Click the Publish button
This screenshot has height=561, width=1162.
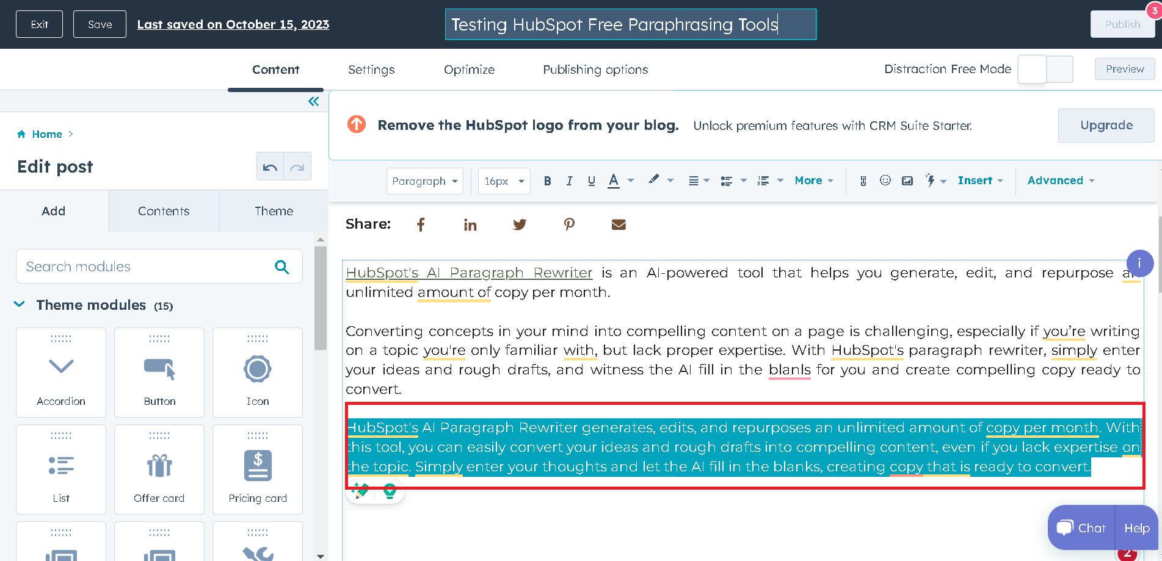click(x=1122, y=24)
